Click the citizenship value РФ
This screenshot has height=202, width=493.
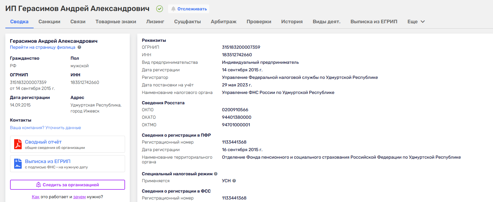13,66
